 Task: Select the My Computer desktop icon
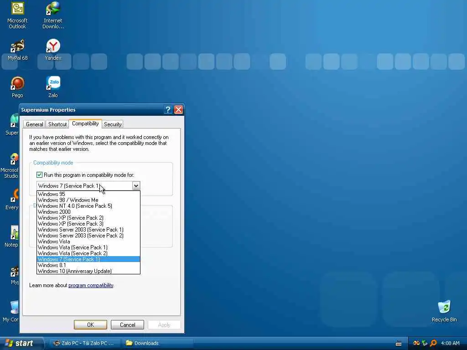pos(11,311)
